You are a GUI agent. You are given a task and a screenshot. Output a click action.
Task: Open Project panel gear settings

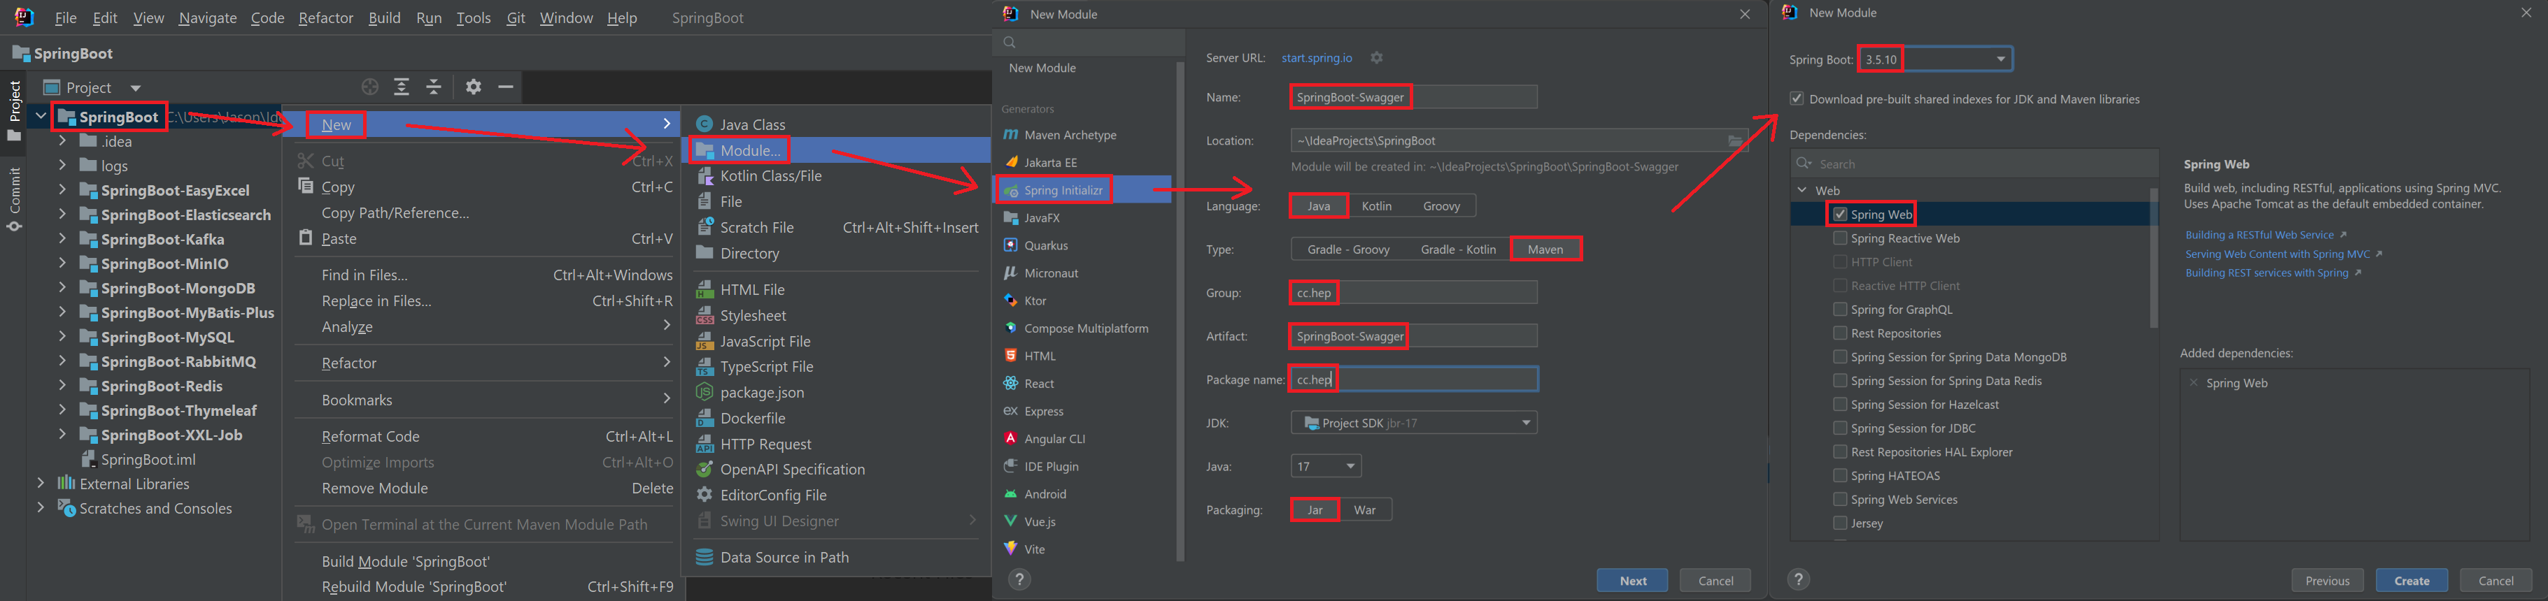pyautogui.click(x=474, y=87)
